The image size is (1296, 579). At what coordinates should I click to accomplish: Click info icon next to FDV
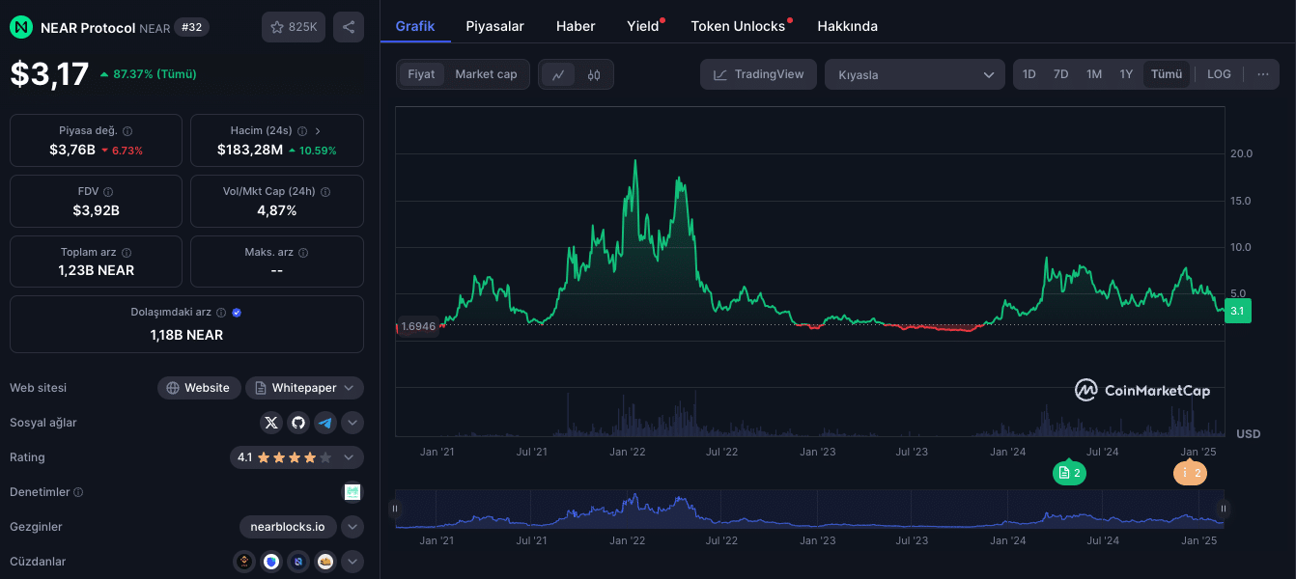point(108,192)
